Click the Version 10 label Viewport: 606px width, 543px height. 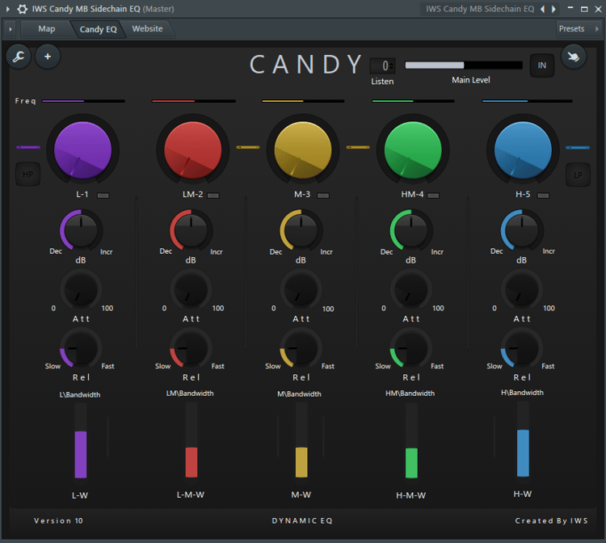click(x=58, y=520)
